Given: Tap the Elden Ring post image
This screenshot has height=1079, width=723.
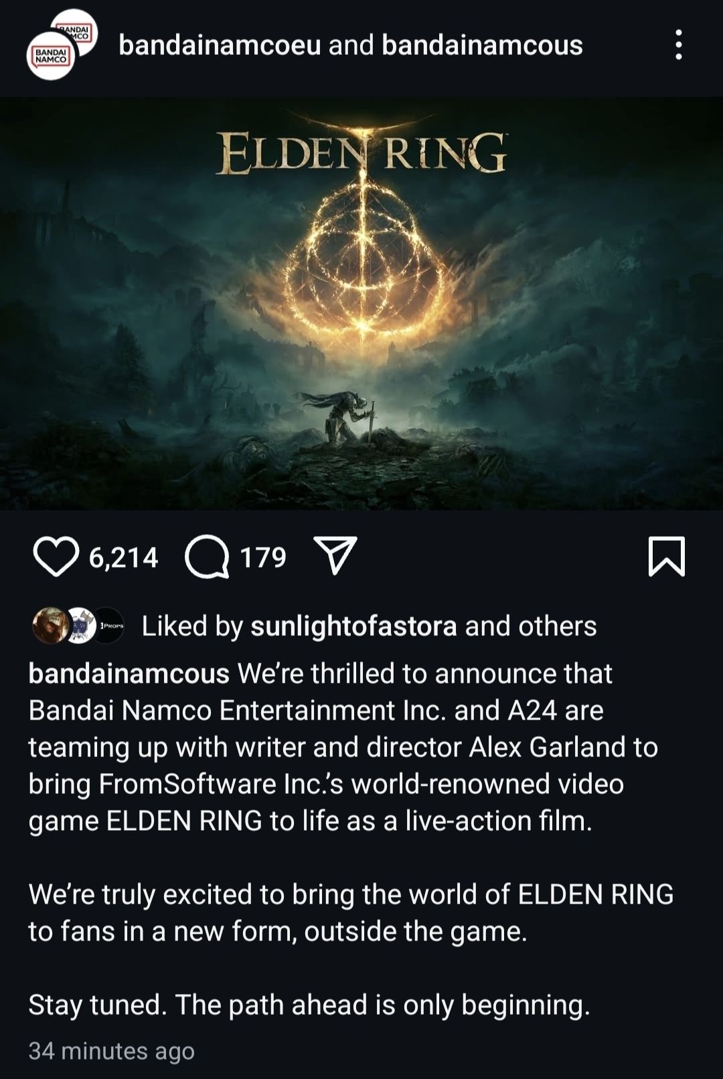Looking at the screenshot, I should [361, 304].
